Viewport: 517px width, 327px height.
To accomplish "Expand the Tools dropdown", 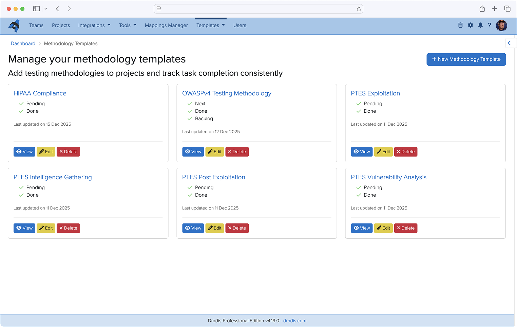I will coord(128,25).
